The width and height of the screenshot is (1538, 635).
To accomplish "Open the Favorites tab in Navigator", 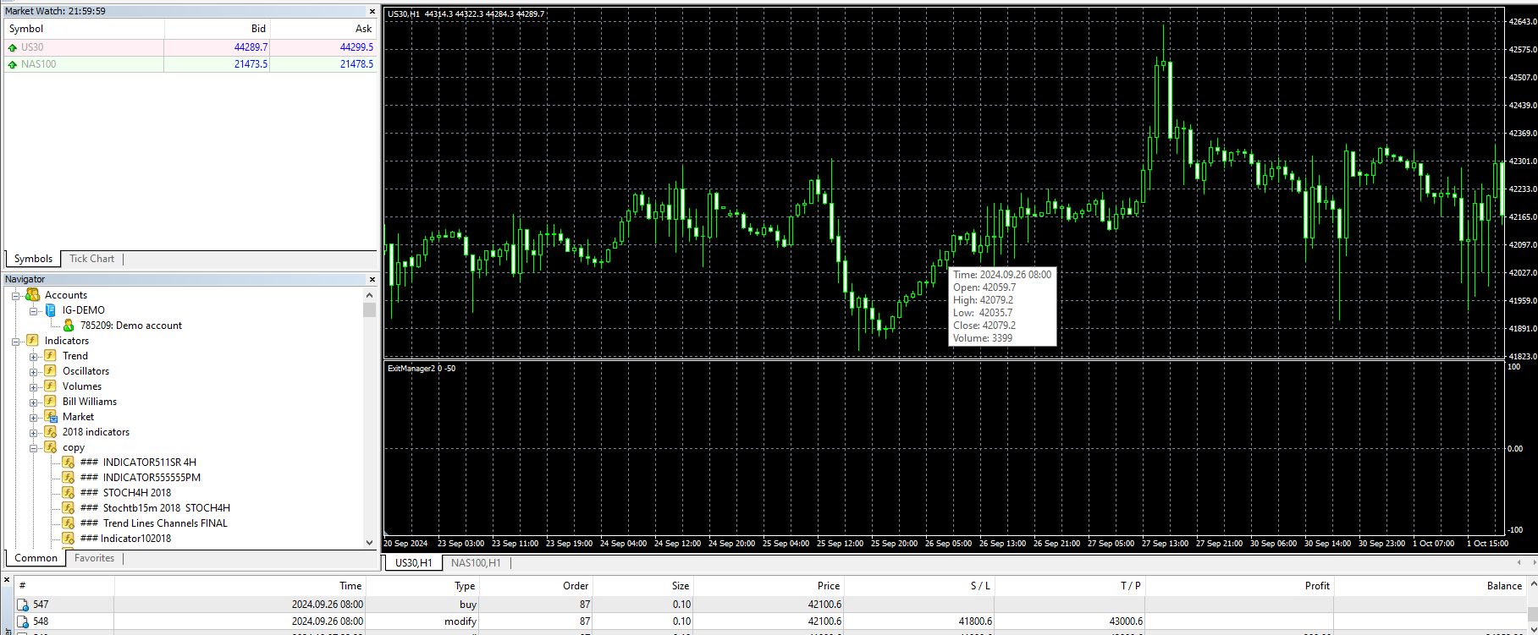I will pyautogui.click(x=94, y=558).
